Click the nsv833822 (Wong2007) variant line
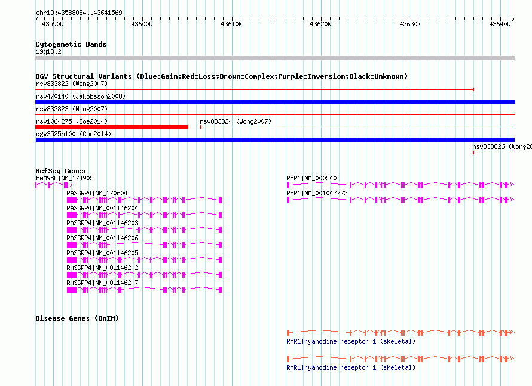 coord(254,90)
